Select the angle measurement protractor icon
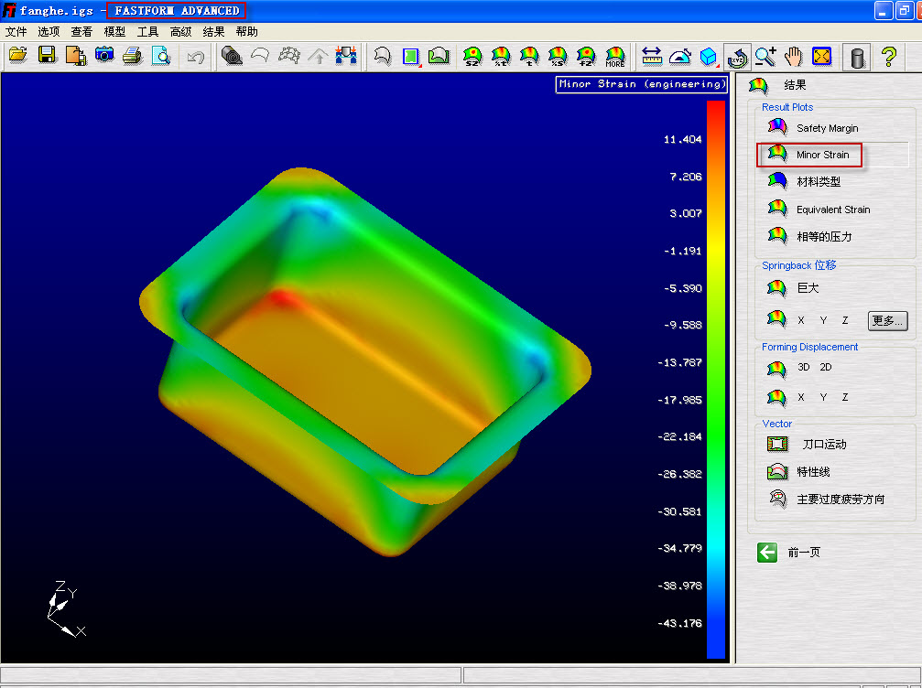This screenshot has height=688, width=922. (x=680, y=57)
